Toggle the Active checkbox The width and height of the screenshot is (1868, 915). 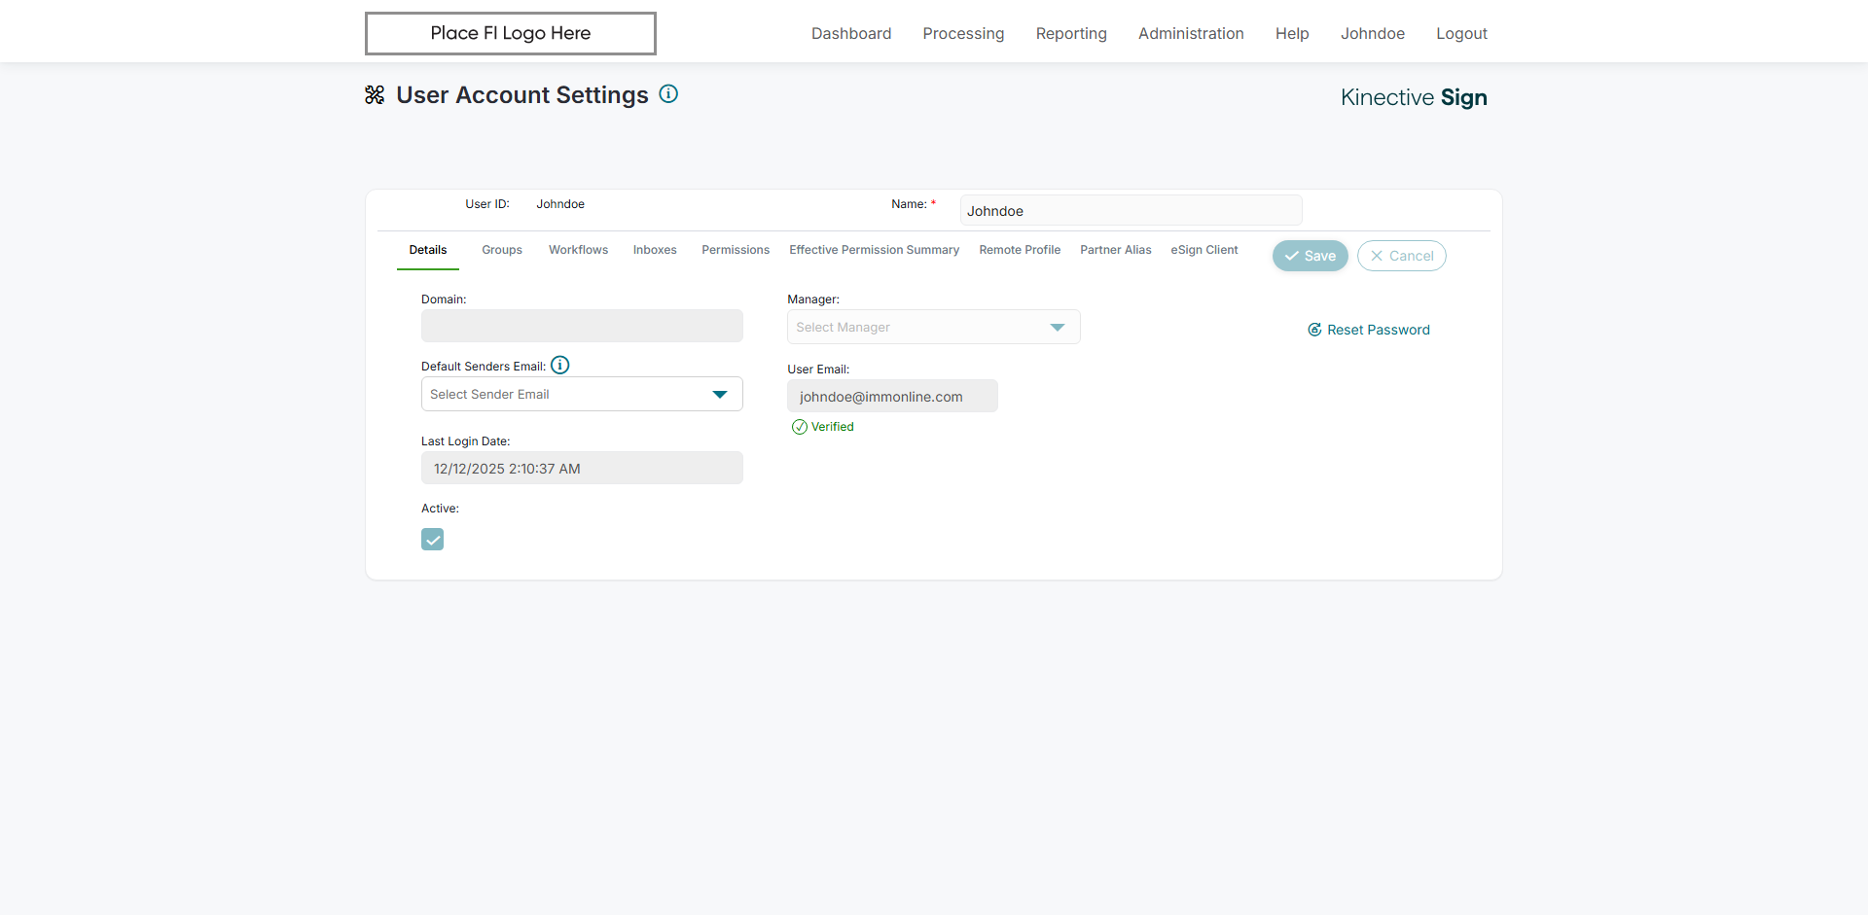pos(433,540)
